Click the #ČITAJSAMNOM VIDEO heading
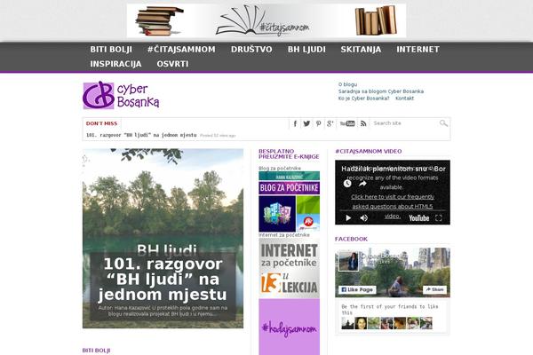 (368, 151)
